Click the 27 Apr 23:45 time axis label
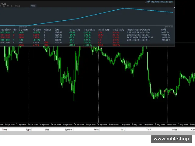 [33, 124]
